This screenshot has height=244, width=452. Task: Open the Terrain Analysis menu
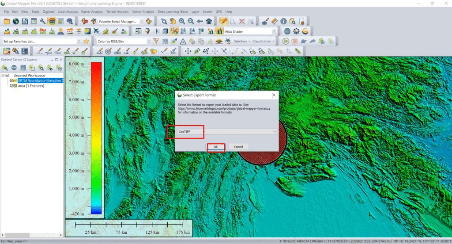[117, 11]
